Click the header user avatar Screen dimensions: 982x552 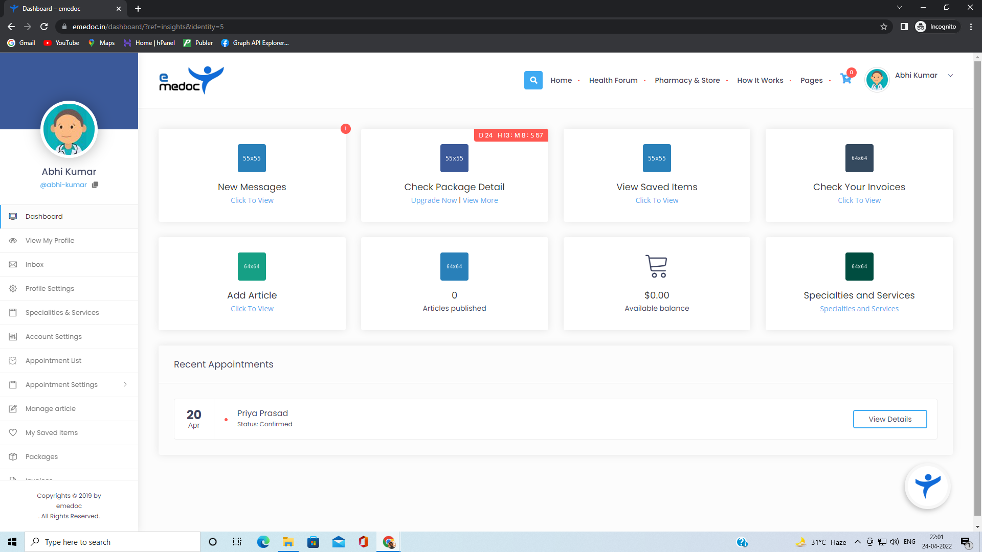(877, 80)
